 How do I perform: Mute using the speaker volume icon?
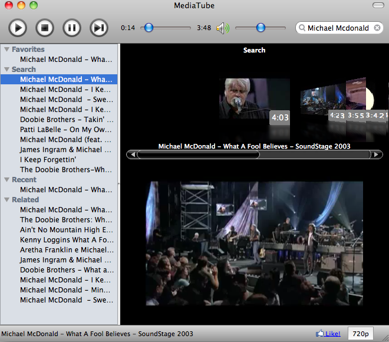pos(223,28)
